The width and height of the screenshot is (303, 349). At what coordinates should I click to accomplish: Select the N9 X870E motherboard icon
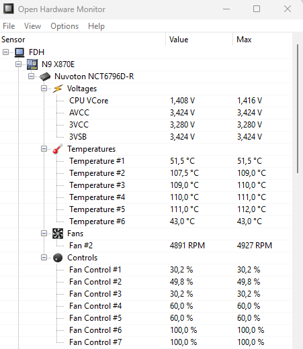(32, 64)
